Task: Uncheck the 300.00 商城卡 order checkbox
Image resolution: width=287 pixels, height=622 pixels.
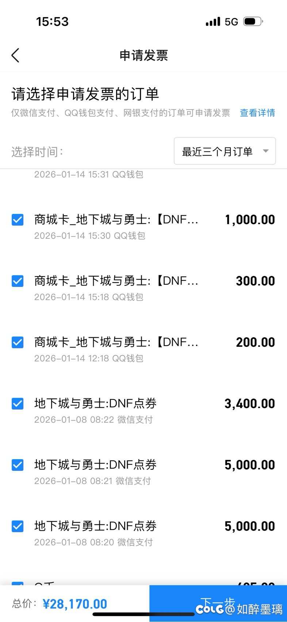Action: (x=18, y=281)
